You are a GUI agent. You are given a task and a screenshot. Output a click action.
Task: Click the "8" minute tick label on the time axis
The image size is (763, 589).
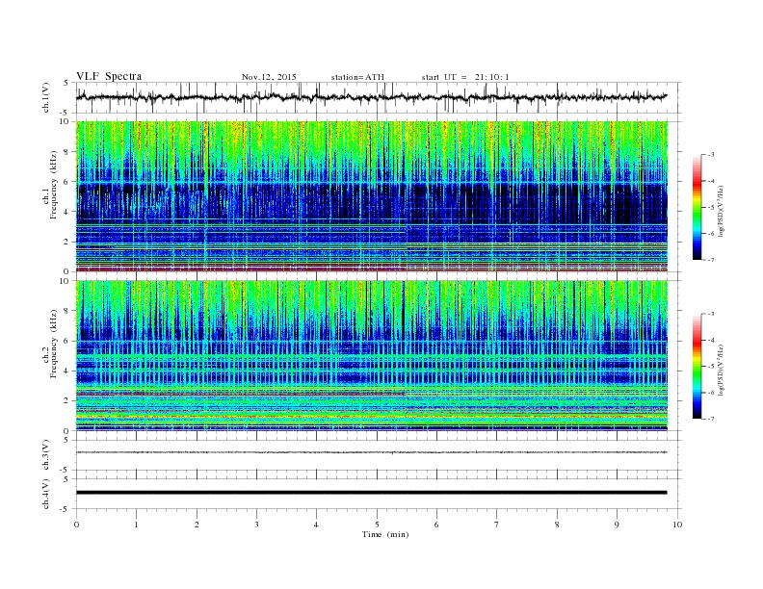click(557, 525)
